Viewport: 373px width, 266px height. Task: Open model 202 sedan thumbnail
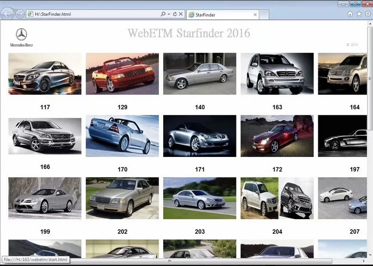[122, 198]
